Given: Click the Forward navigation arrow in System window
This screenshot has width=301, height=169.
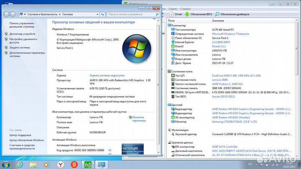Looking at the screenshot, I should pyautogui.click(x=13, y=14).
